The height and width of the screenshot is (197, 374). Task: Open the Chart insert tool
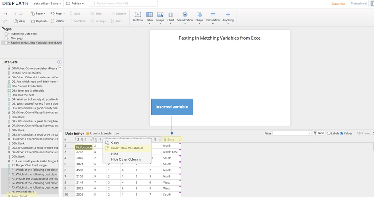tap(170, 15)
